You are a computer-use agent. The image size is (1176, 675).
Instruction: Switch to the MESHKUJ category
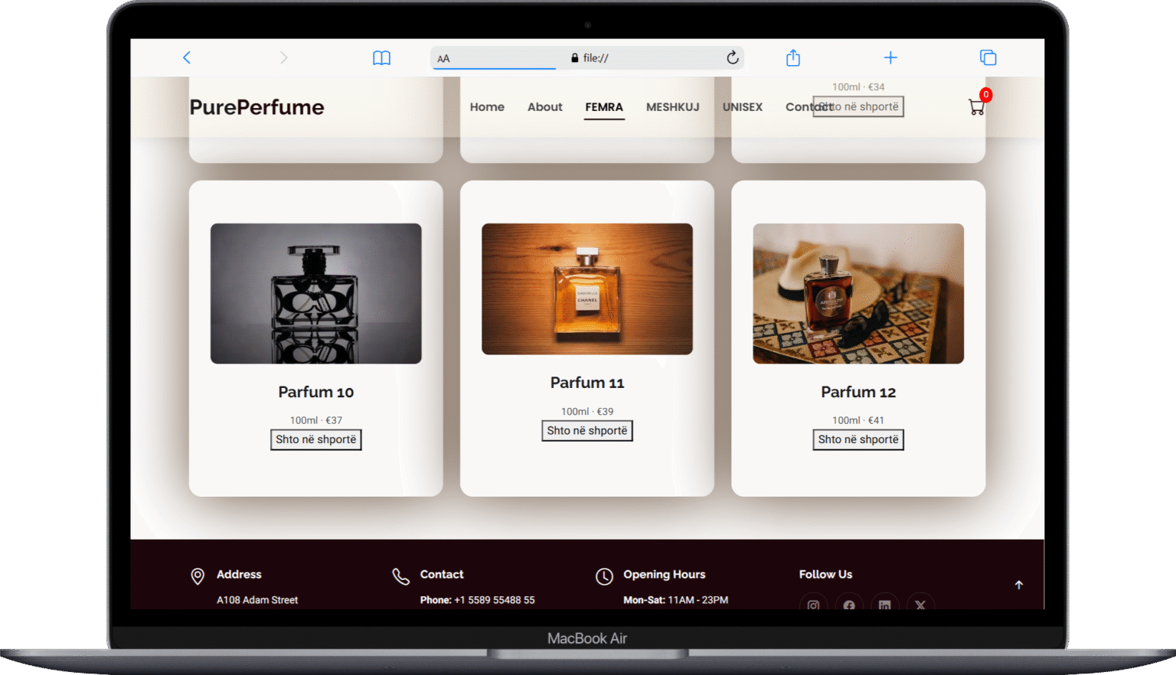(x=672, y=107)
